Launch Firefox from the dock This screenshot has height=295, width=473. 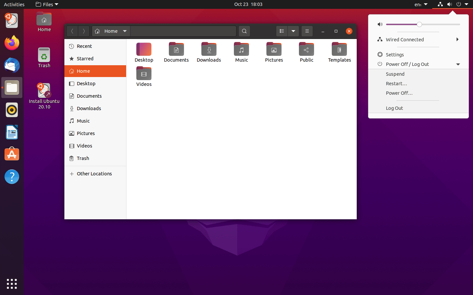point(12,43)
